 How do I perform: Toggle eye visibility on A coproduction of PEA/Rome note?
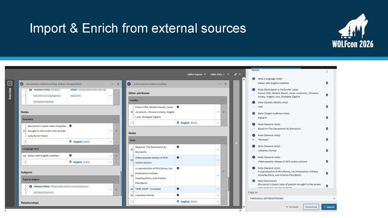(131, 175)
